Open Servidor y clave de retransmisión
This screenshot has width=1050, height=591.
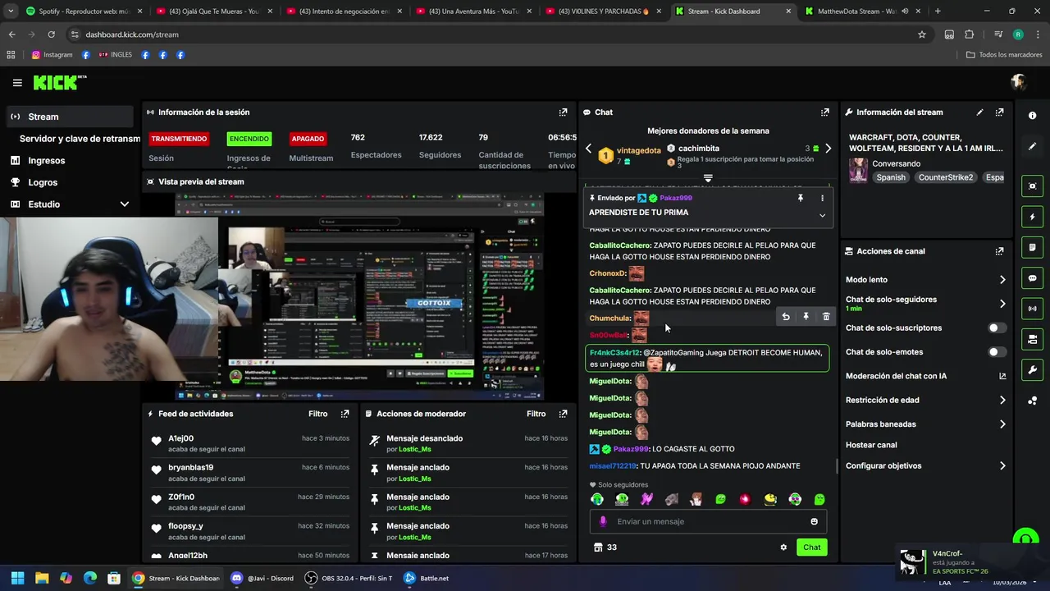point(80,139)
